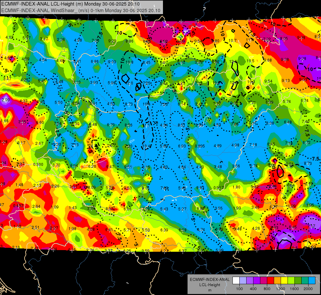321x295 pixels.
Task: Click the map value 10.8
Action: click(130, 62)
